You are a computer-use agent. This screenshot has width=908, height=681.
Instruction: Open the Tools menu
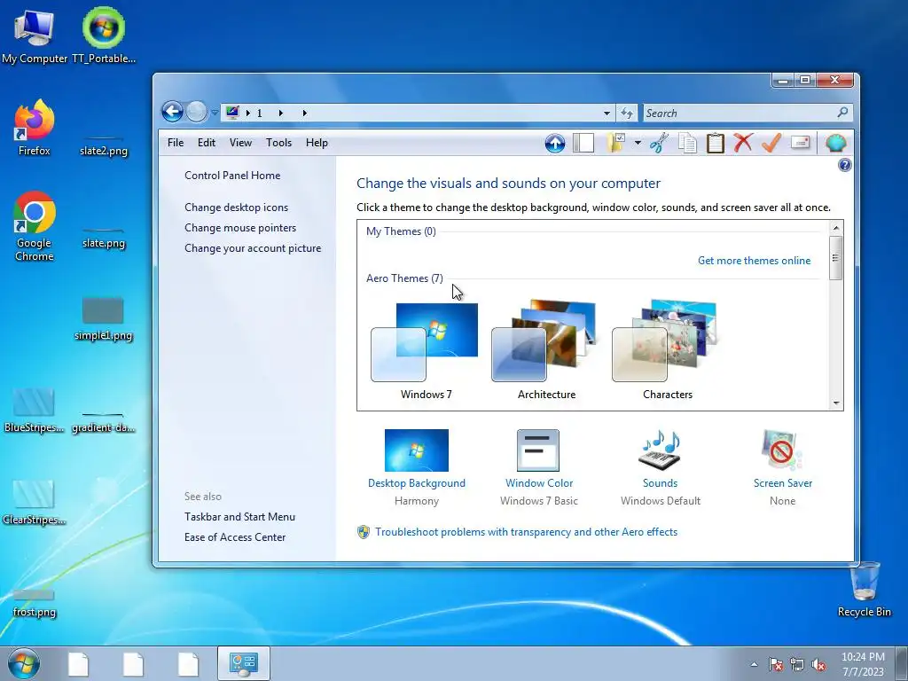pos(278,143)
